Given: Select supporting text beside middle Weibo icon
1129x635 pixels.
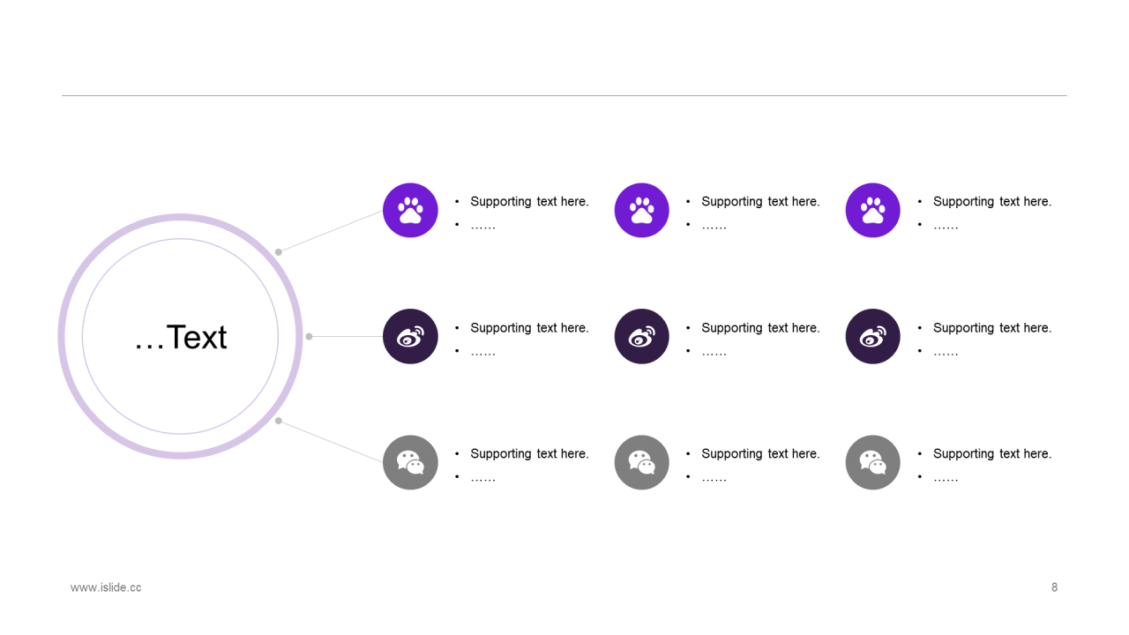Looking at the screenshot, I should (x=760, y=328).
